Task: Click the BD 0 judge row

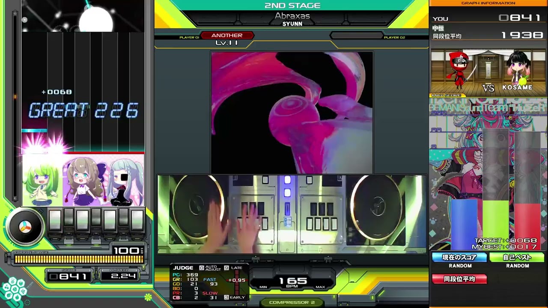Action: pyautogui.click(x=185, y=289)
